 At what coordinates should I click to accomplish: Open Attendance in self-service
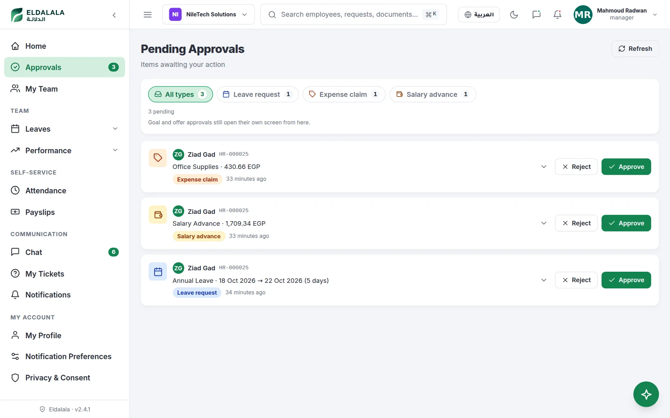(x=65, y=191)
